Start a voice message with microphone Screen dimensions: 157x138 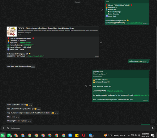(153, 128)
